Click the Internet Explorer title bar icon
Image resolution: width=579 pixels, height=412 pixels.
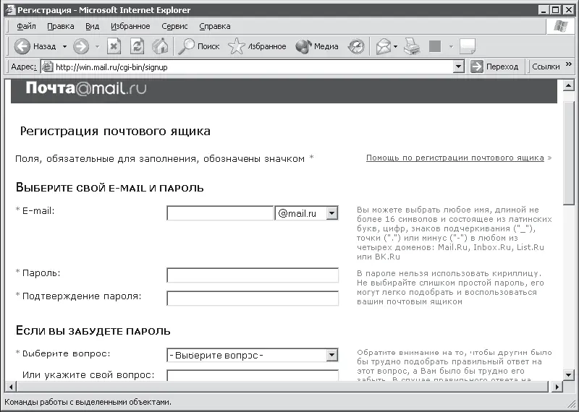tap(10, 9)
